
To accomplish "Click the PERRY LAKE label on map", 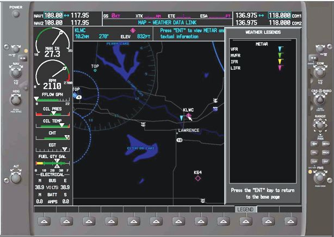I will (x=118, y=44).
